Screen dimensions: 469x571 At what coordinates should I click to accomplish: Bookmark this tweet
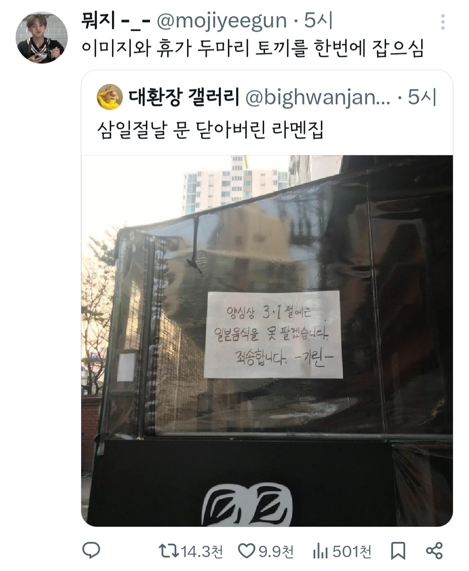398,551
